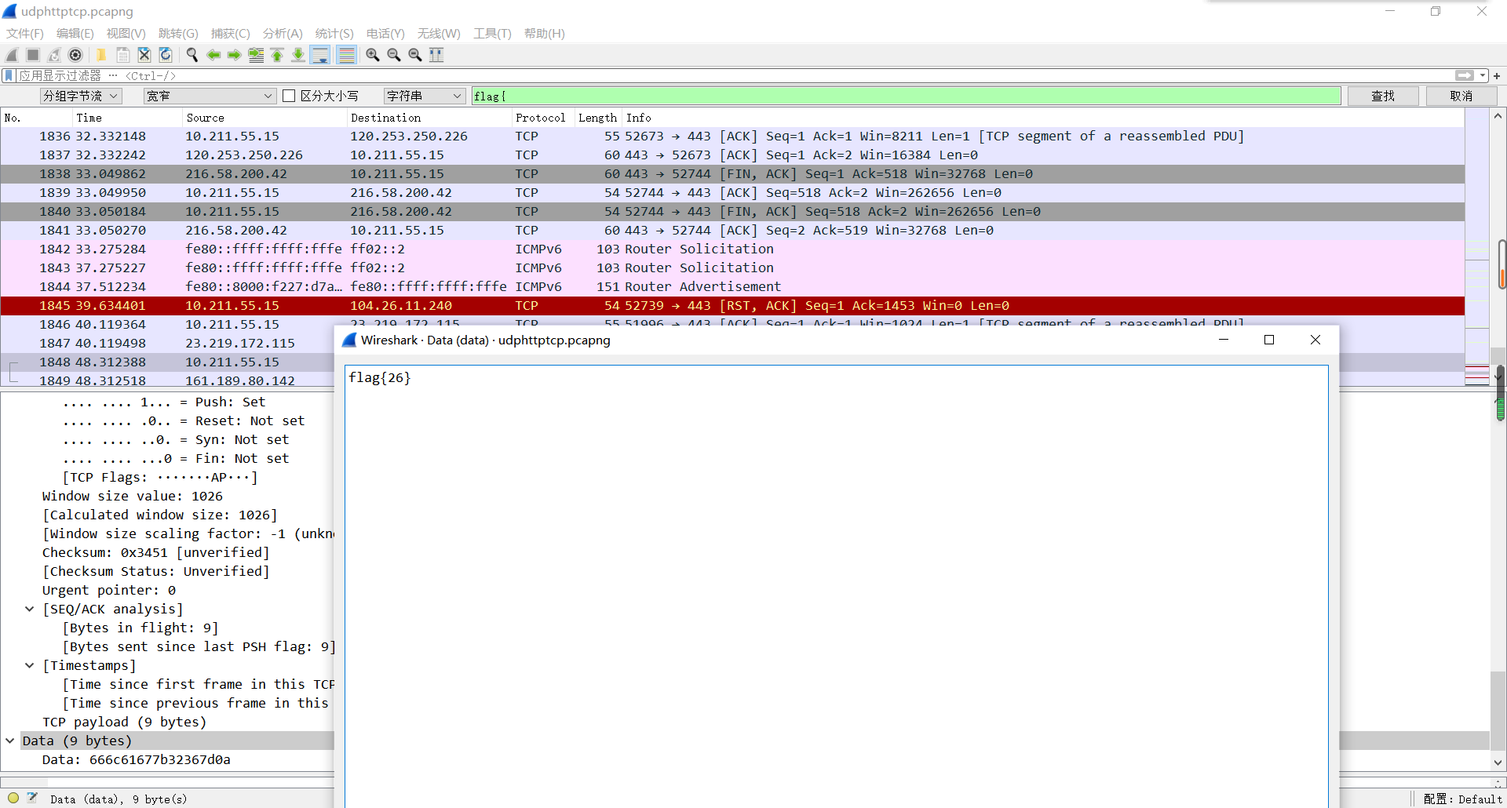Click the open capture file folder icon
The image size is (1507, 808).
(x=101, y=55)
